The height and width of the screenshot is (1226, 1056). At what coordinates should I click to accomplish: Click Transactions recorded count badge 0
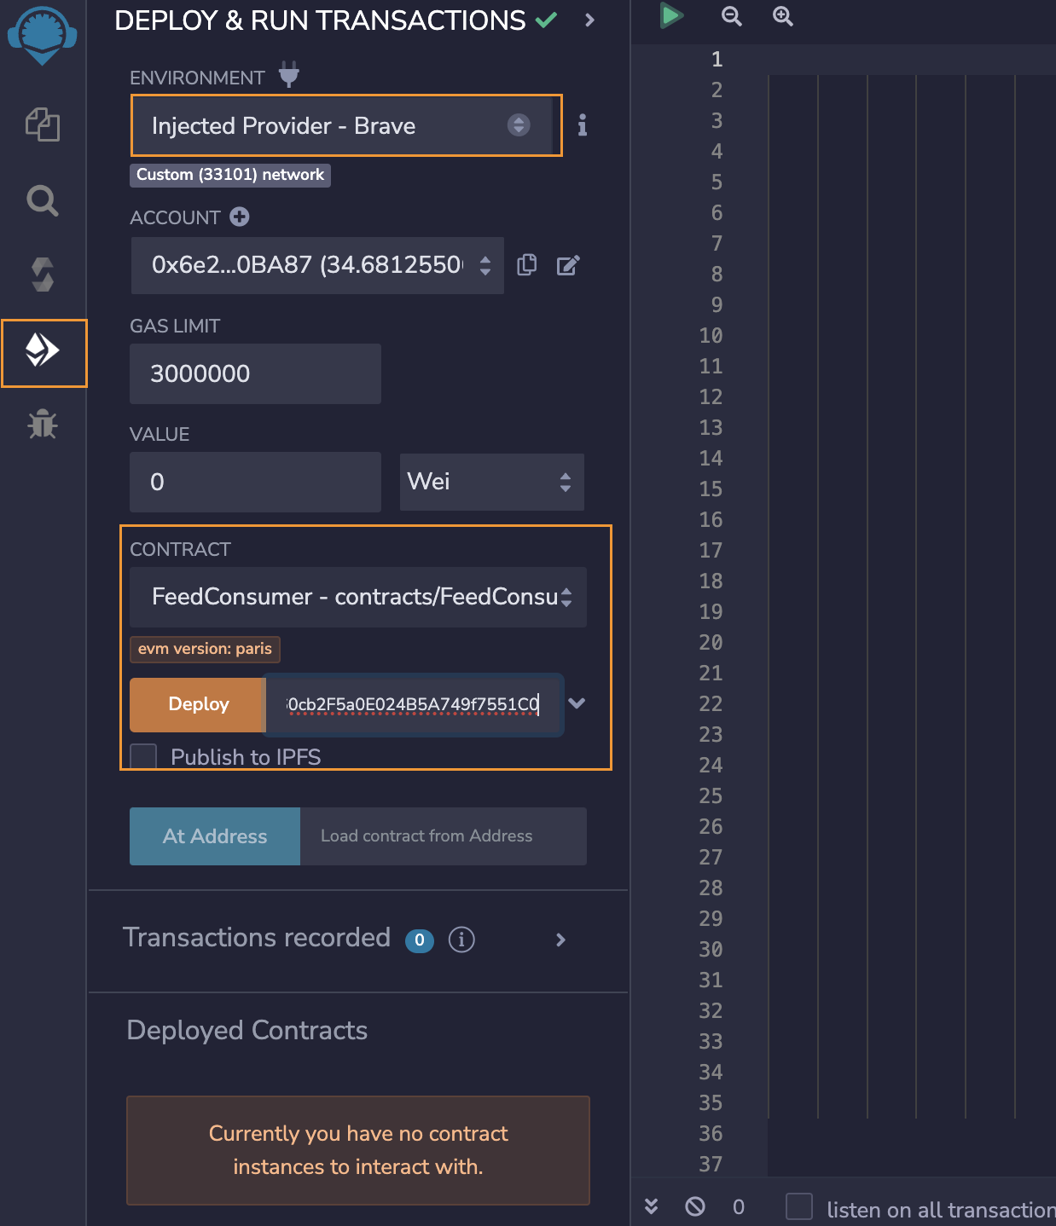(x=420, y=940)
